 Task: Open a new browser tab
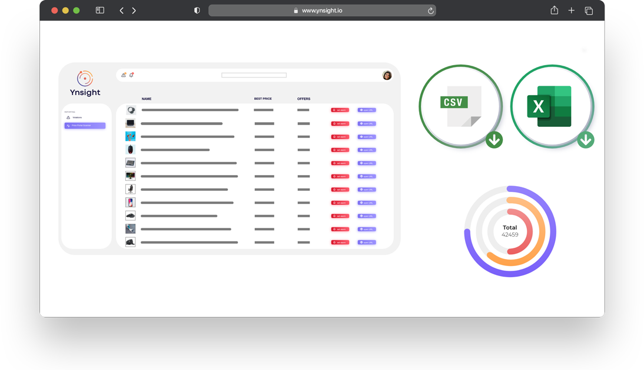[572, 11]
